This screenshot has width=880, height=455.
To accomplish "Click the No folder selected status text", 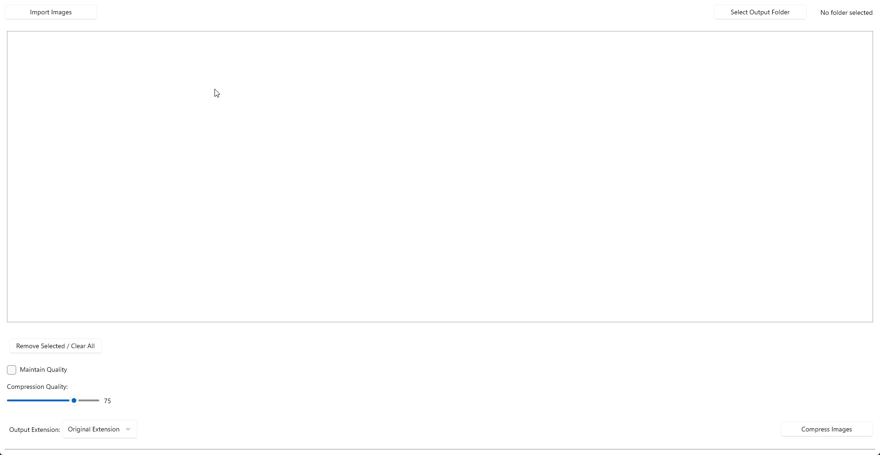I will (846, 12).
